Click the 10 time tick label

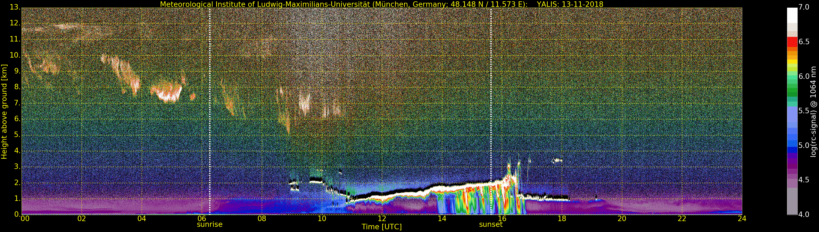coord(322,219)
